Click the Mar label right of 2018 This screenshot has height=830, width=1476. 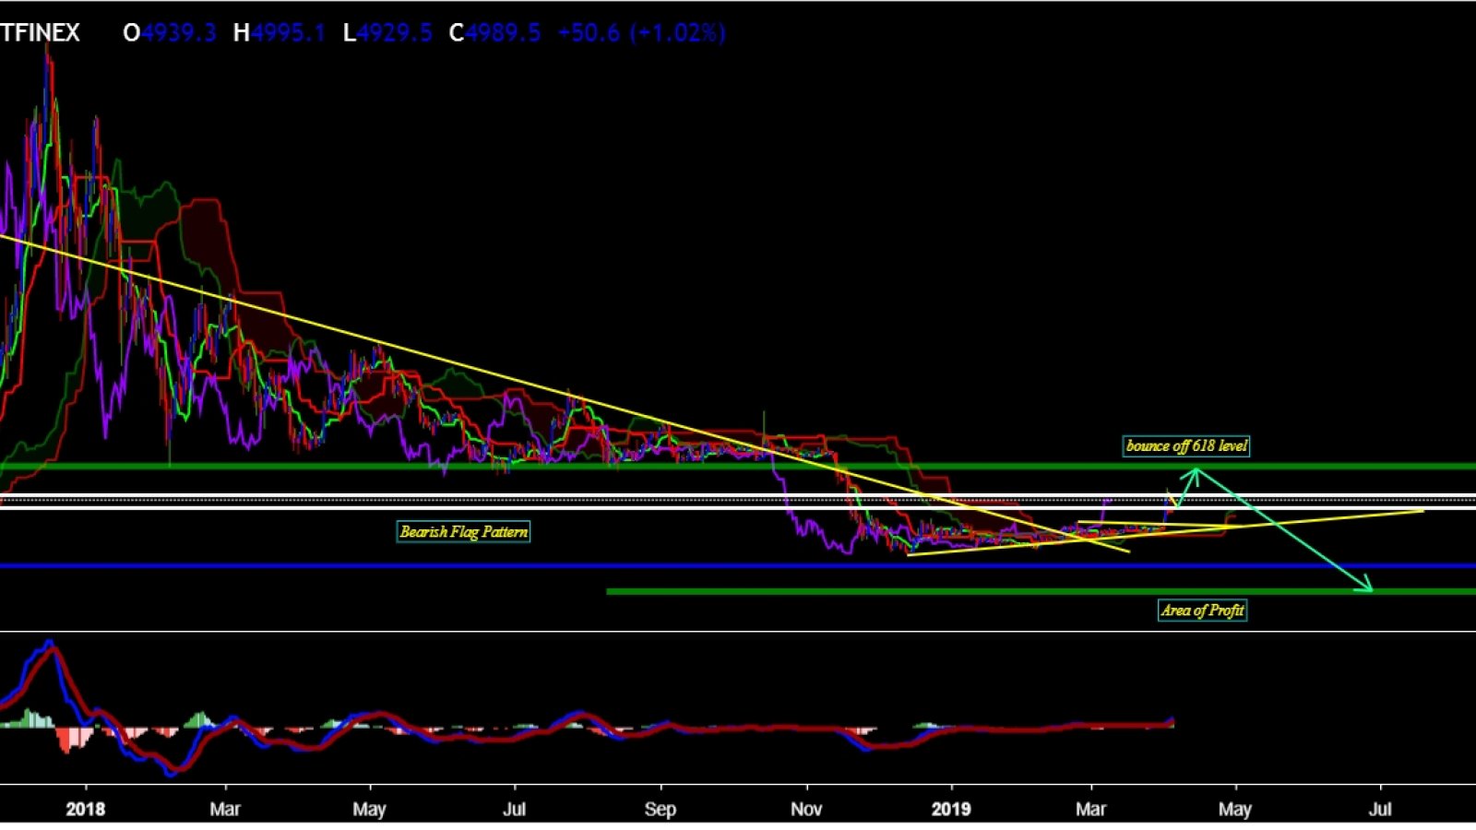click(225, 809)
